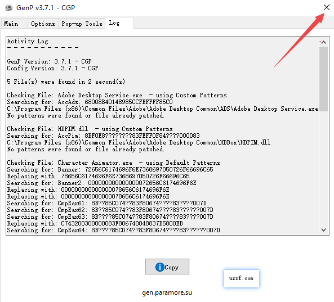Click the scrollbar up arrow in Activity Log
Image resolution: width=334 pixels, height=302 pixels.
pos(323,42)
